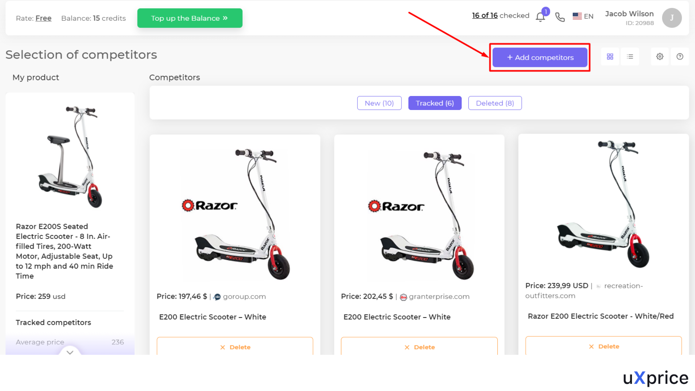Open the notifications bell icon
The image size is (695, 391).
[540, 17]
